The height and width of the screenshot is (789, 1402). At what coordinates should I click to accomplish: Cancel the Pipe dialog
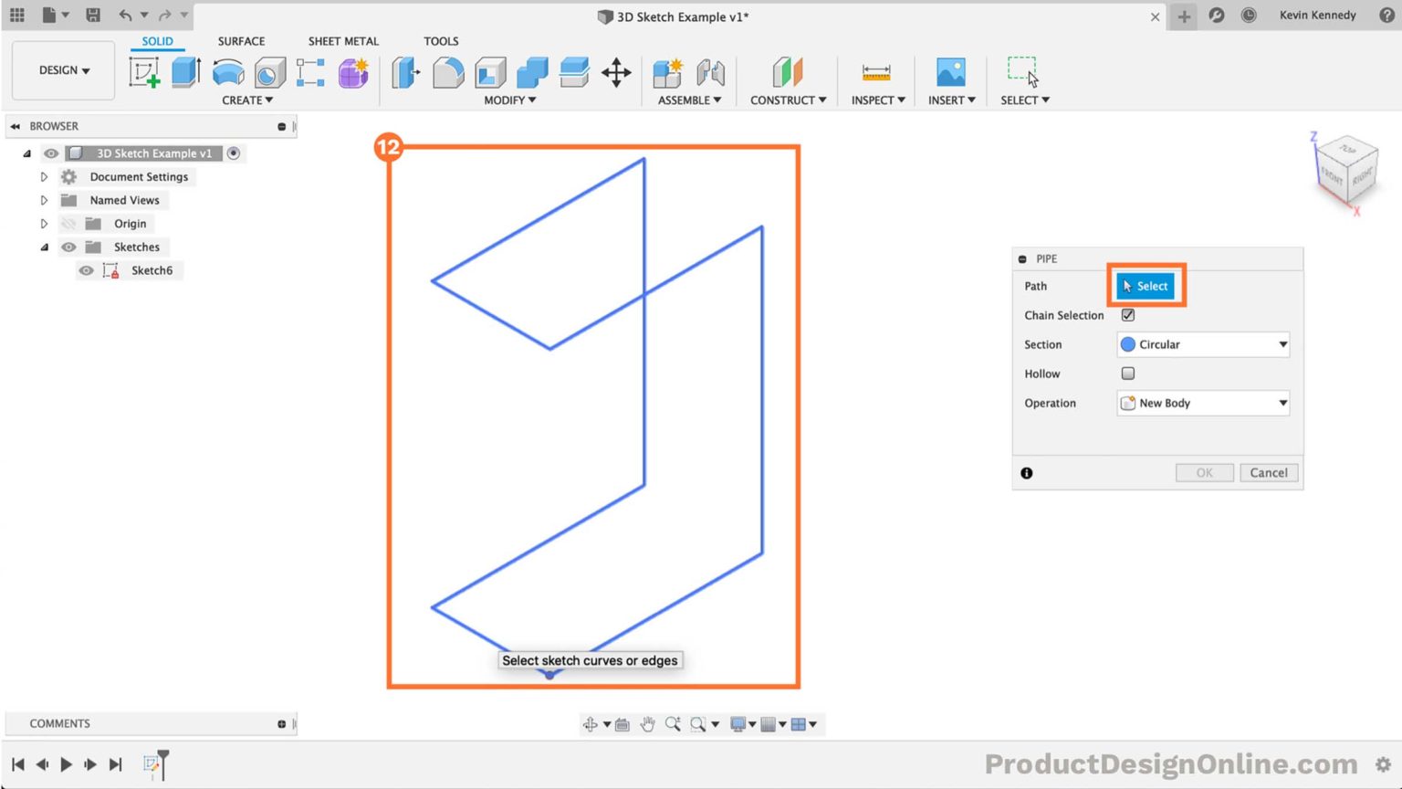(x=1269, y=472)
